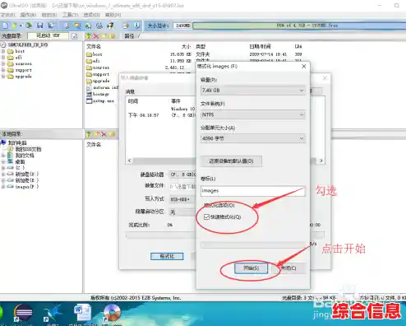Close the 格式化 images (F:) dialog
The width and height of the screenshot is (406, 326).
[x=303, y=67]
